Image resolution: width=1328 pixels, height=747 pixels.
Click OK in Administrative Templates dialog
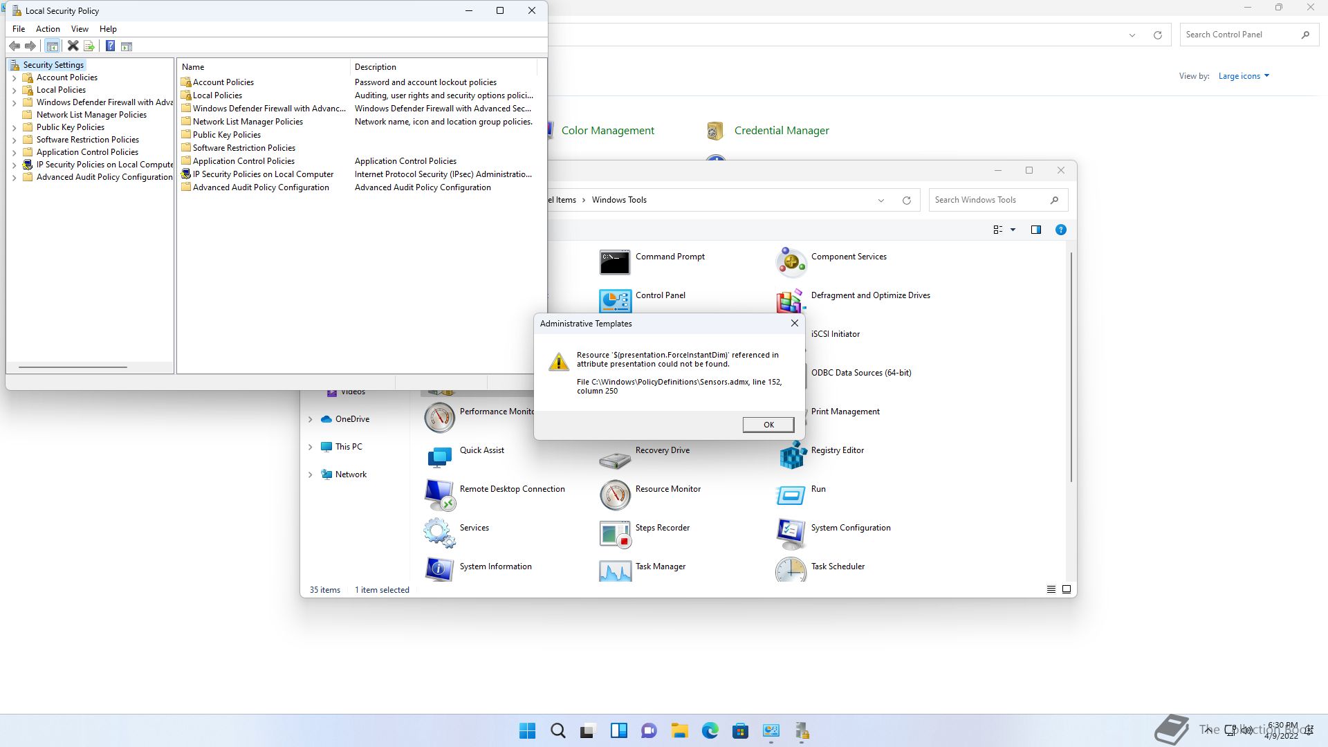[x=768, y=425]
